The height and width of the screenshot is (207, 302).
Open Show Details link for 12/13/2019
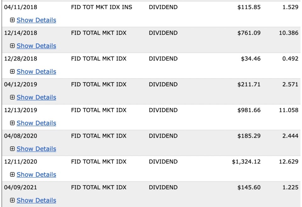(x=36, y=123)
